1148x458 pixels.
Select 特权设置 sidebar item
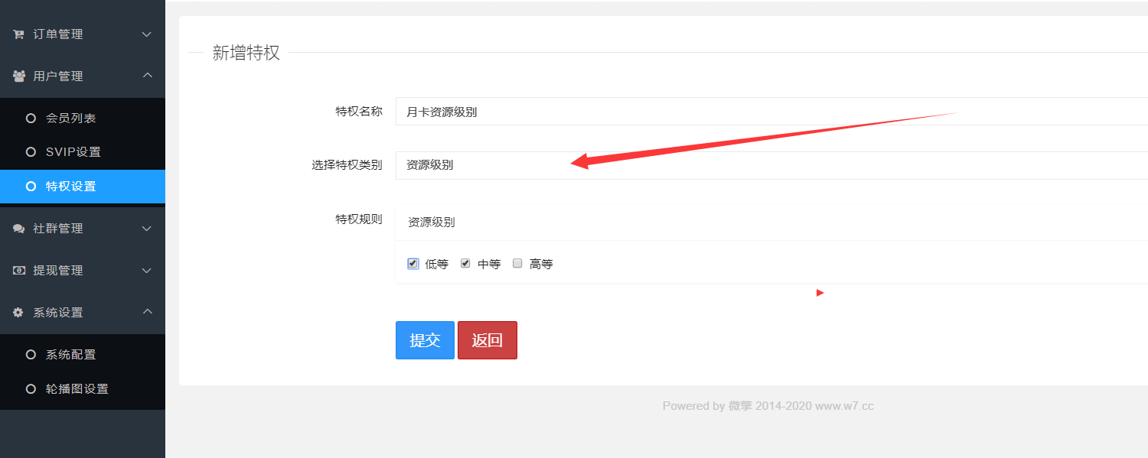pos(83,187)
